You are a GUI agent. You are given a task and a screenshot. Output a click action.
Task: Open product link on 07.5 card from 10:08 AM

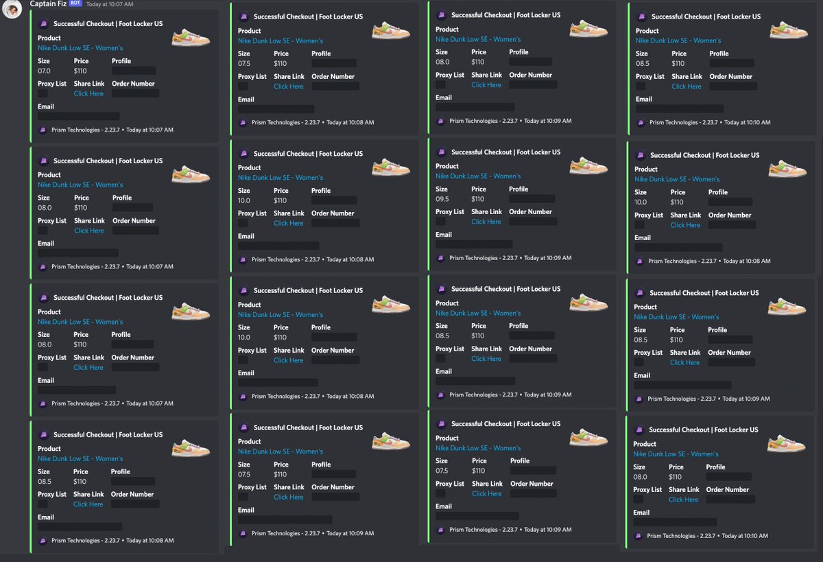[x=281, y=41]
